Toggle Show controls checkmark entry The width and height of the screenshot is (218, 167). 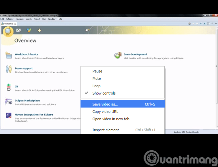pyautogui.click(x=122, y=93)
